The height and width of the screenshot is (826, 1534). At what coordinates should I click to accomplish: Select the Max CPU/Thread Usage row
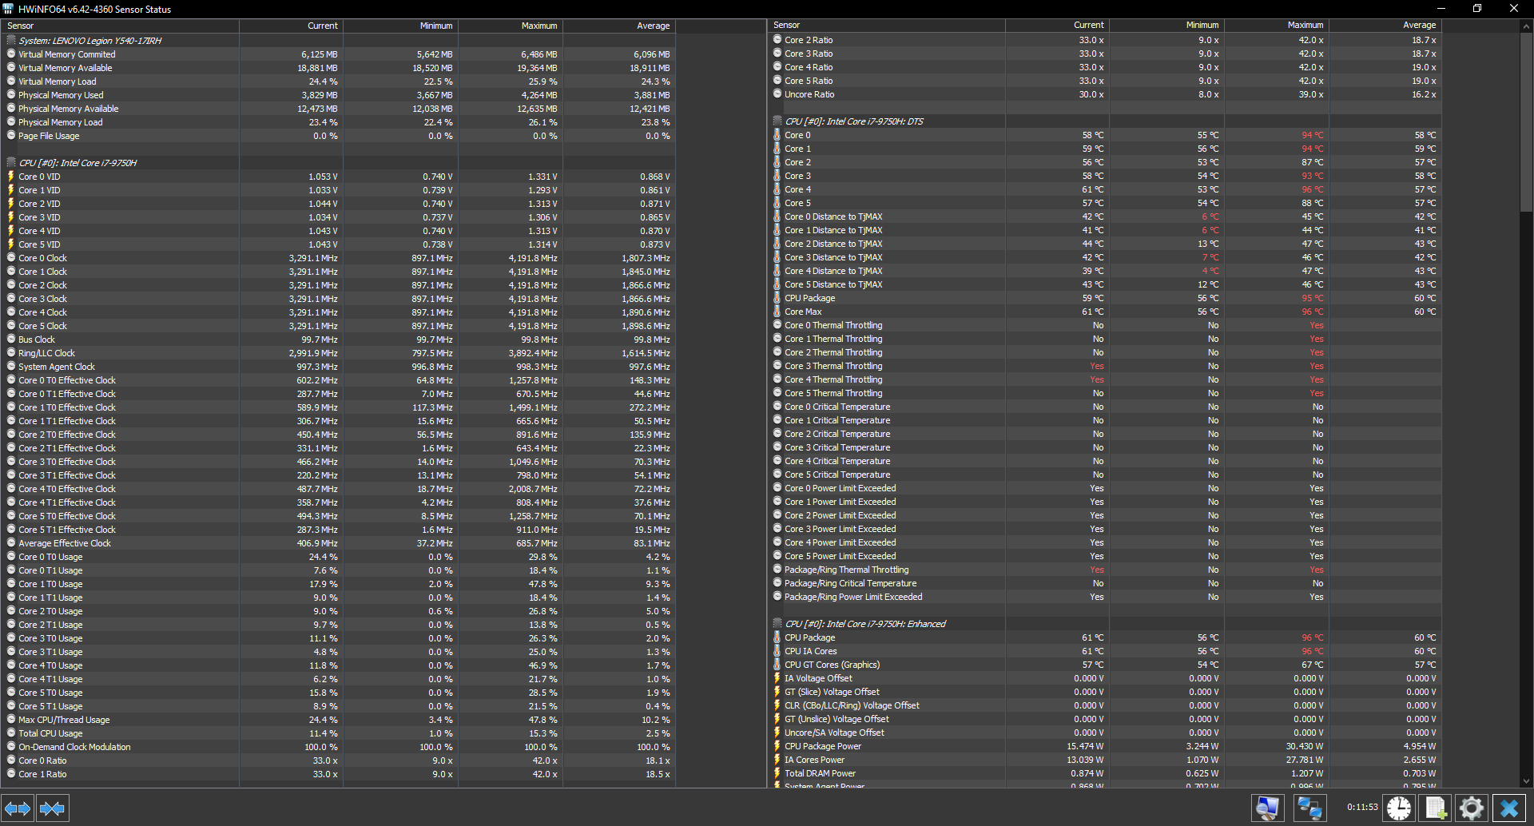click(339, 720)
